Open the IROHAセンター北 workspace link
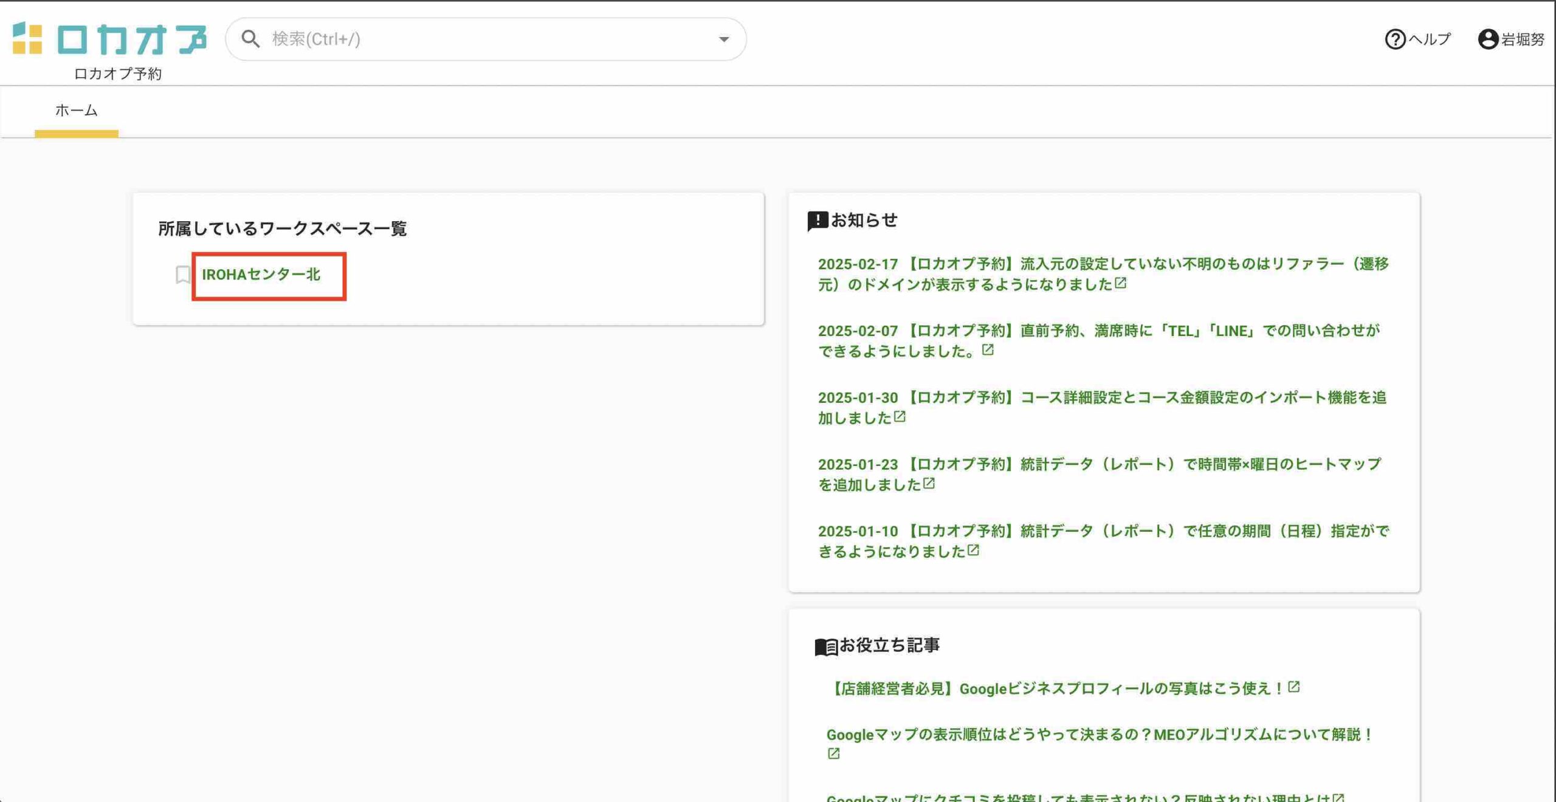 261,275
